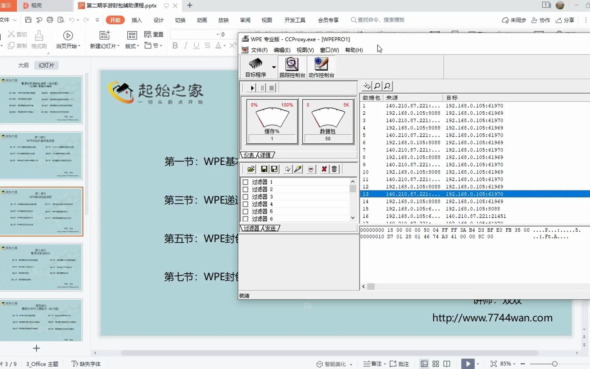590x369 pixels.
Task: Switch to 详情 tab in WPE
Action: 266,155
